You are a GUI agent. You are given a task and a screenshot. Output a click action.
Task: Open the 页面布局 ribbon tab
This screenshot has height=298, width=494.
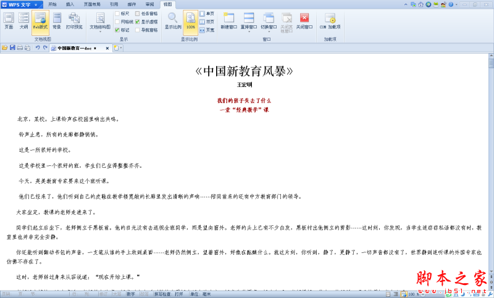point(92,4)
